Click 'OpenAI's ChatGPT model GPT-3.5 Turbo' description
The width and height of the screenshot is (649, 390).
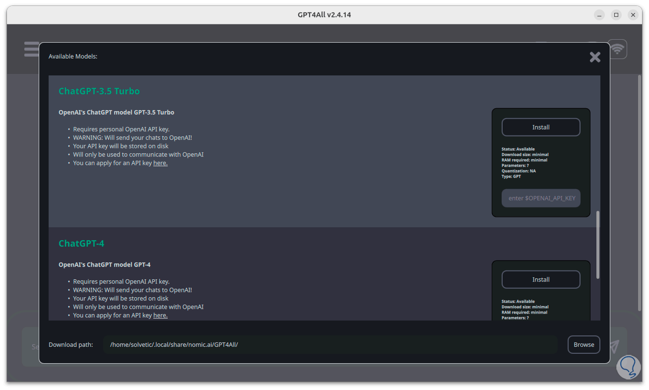[117, 113]
